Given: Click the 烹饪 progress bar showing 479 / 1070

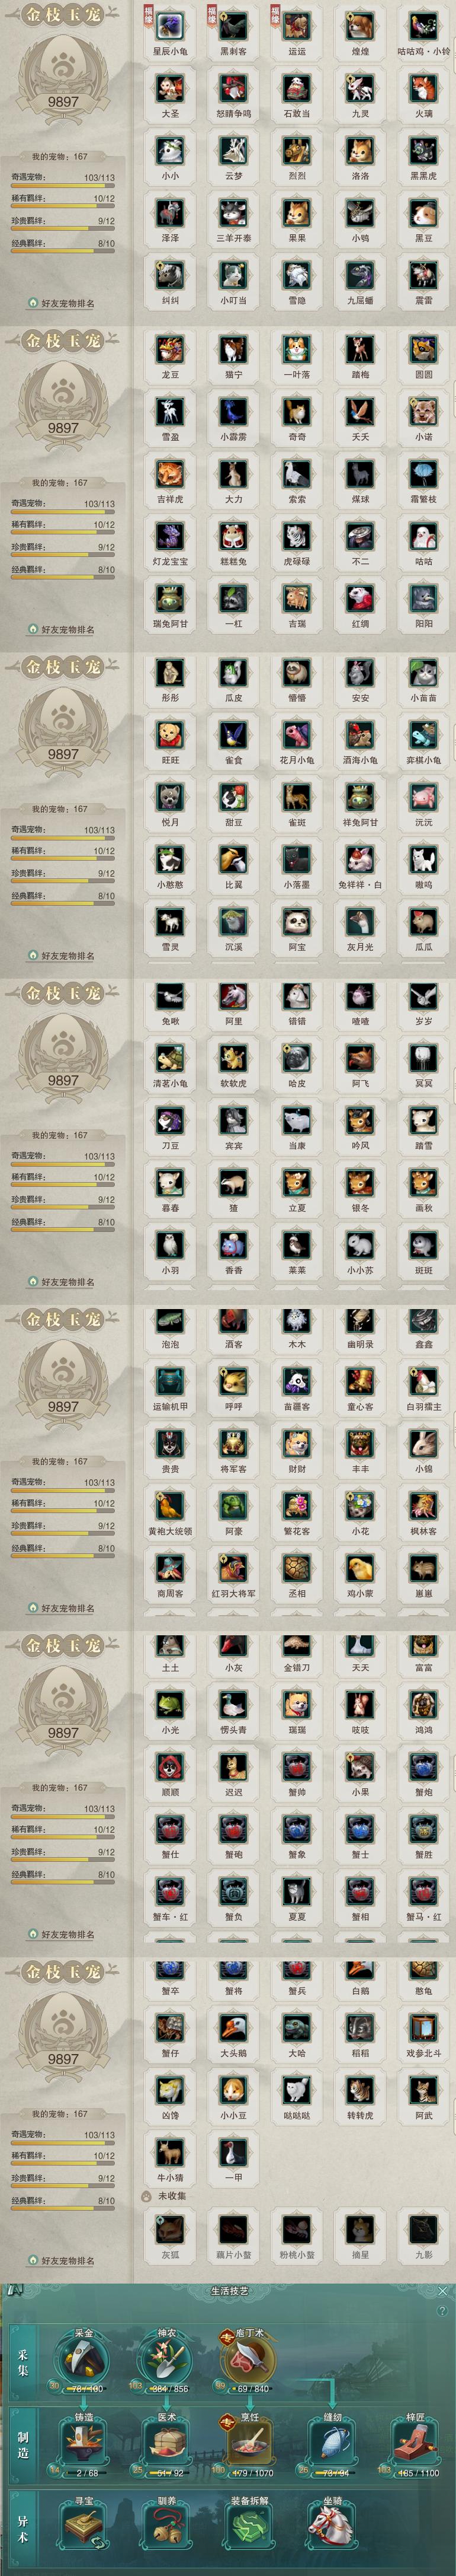Looking at the screenshot, I should (x=252, y=2473).
